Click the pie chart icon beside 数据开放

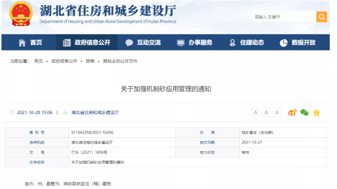pos(284,43)
